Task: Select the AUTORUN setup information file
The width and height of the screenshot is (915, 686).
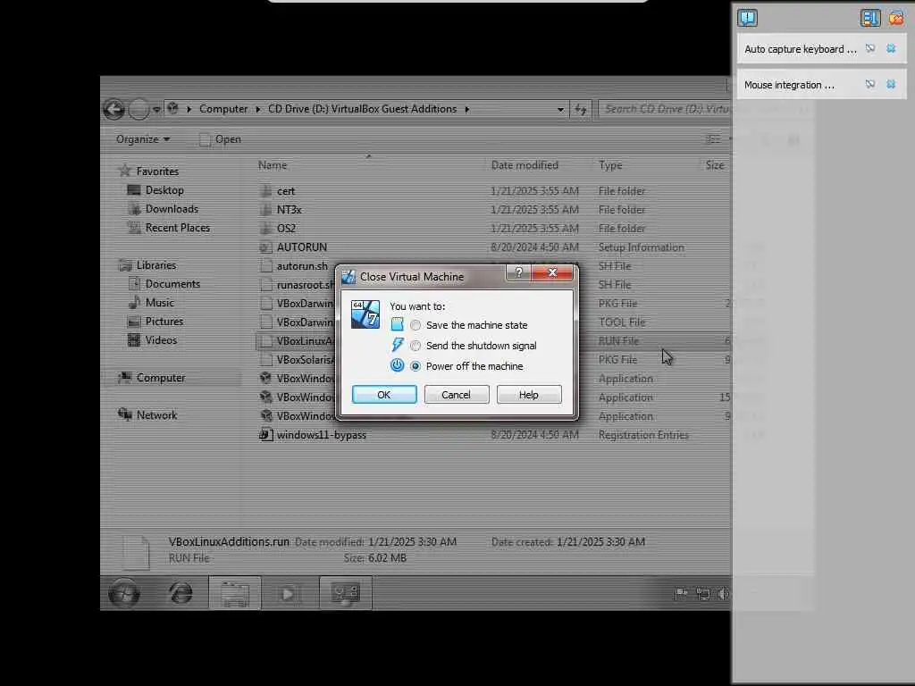Action: coord(293,247)
